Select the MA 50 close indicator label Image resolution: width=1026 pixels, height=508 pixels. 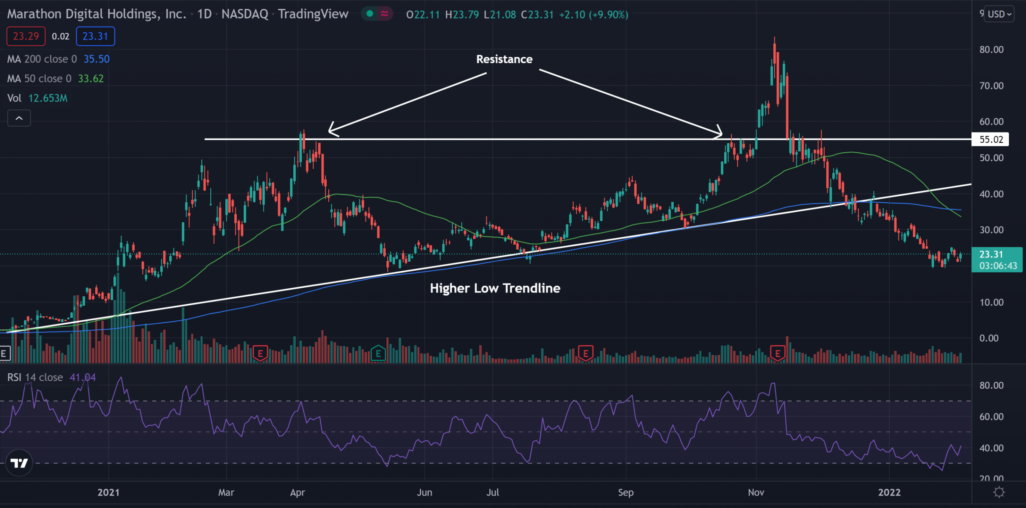coord(39,79)
